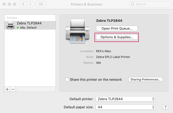Focus the Search field
Viewport: 173px width, 113px height.
tap(151, 4)
